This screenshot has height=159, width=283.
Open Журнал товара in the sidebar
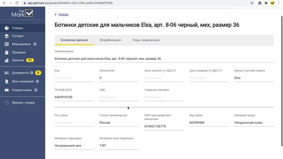click(x=23, y=102)
